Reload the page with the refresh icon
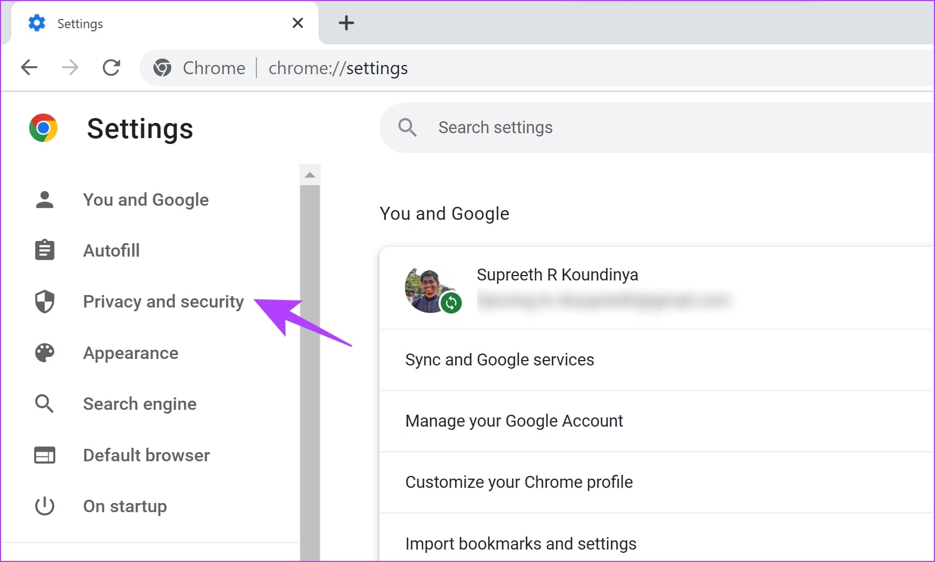 coord(112,68)
